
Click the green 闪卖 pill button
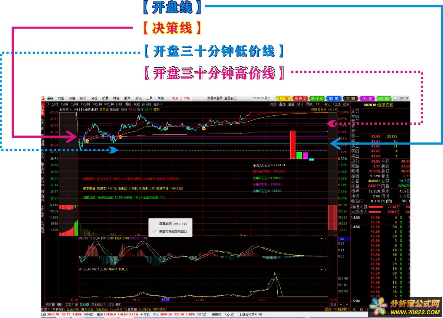[x=384, y=98]
